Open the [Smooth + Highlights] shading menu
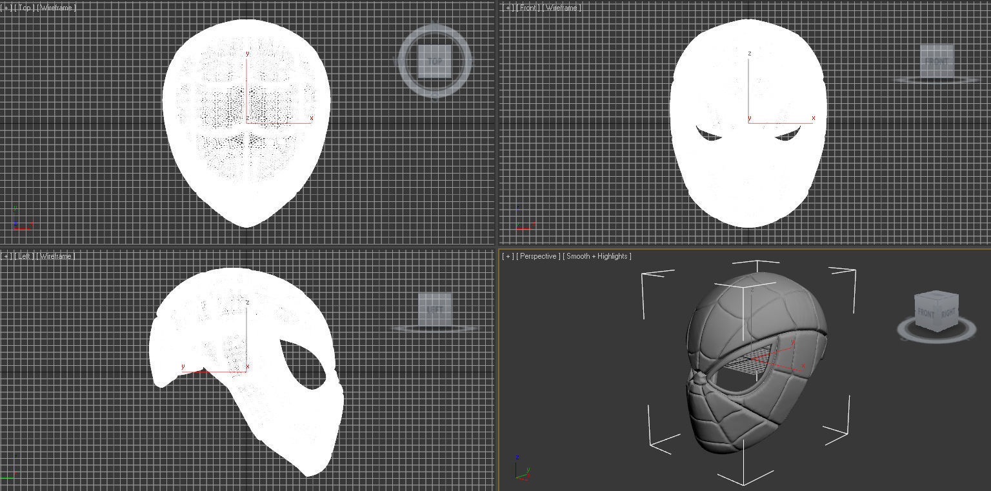This screenshot has width=991, height=491. click(597, 256)
